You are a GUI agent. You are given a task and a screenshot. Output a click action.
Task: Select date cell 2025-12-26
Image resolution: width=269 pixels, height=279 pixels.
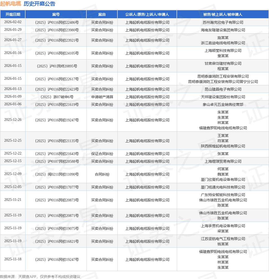click(x=13, y=119)
